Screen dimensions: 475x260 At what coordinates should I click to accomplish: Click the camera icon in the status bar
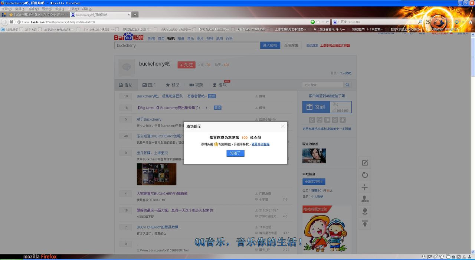point(453,257)
